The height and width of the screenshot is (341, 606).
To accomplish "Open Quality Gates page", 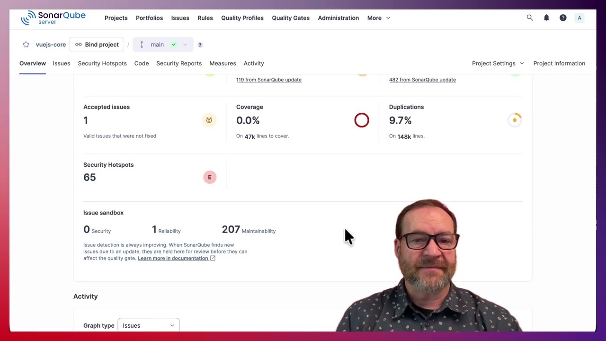I will pos(291,18).
